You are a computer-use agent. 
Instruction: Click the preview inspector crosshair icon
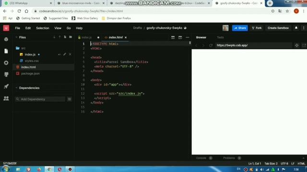297,45
